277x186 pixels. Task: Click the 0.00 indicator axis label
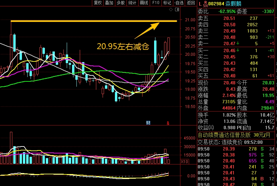coord(191,176)
